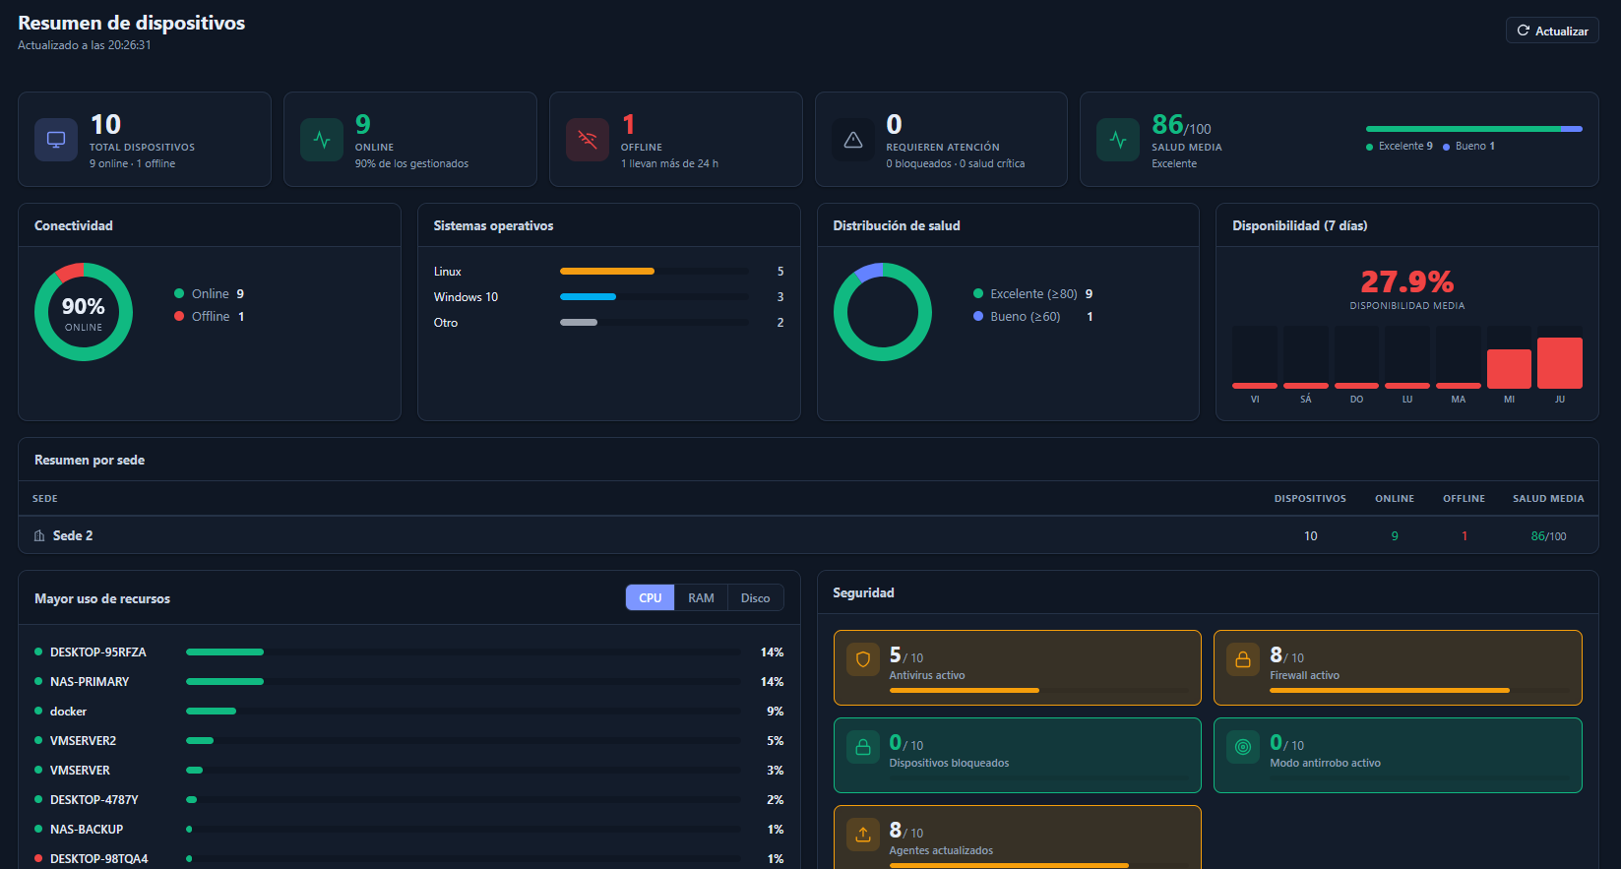Click the Online legend green dot
Screen dimensions: 1621x869
point(179,293)
